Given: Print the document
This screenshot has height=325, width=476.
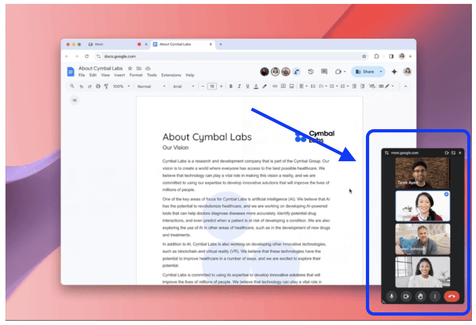Looking at the screenshot, I should point(98,86).
